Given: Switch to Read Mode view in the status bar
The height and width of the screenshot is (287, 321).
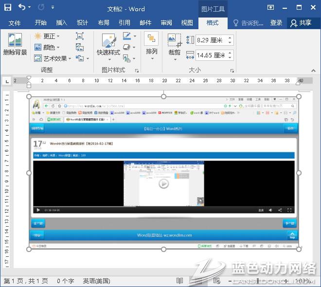Looking at the screenshot, I should click(x=179, y=281).
